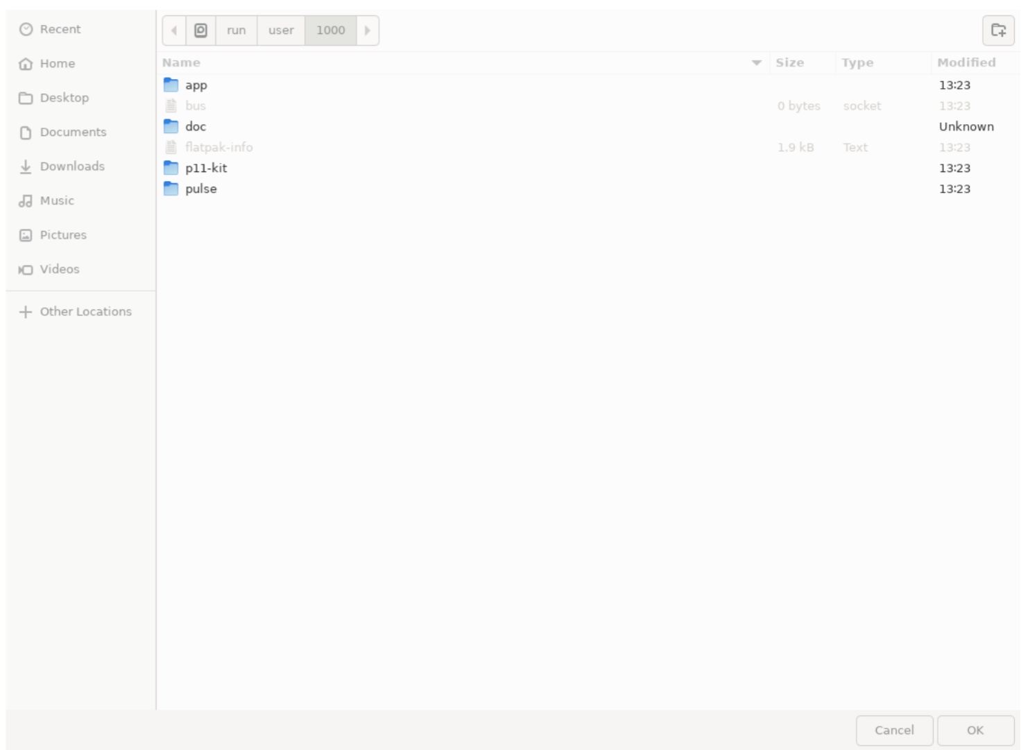Create a new folder
Viewport: 1028px width, 750px height.
[x=998, y=31]
